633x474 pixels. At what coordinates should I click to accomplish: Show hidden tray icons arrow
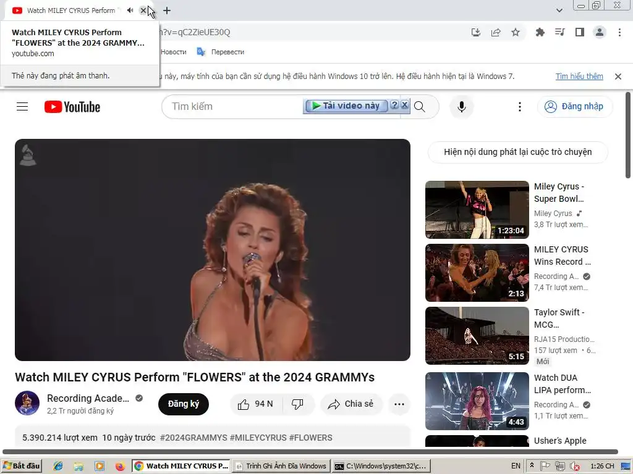532,465
